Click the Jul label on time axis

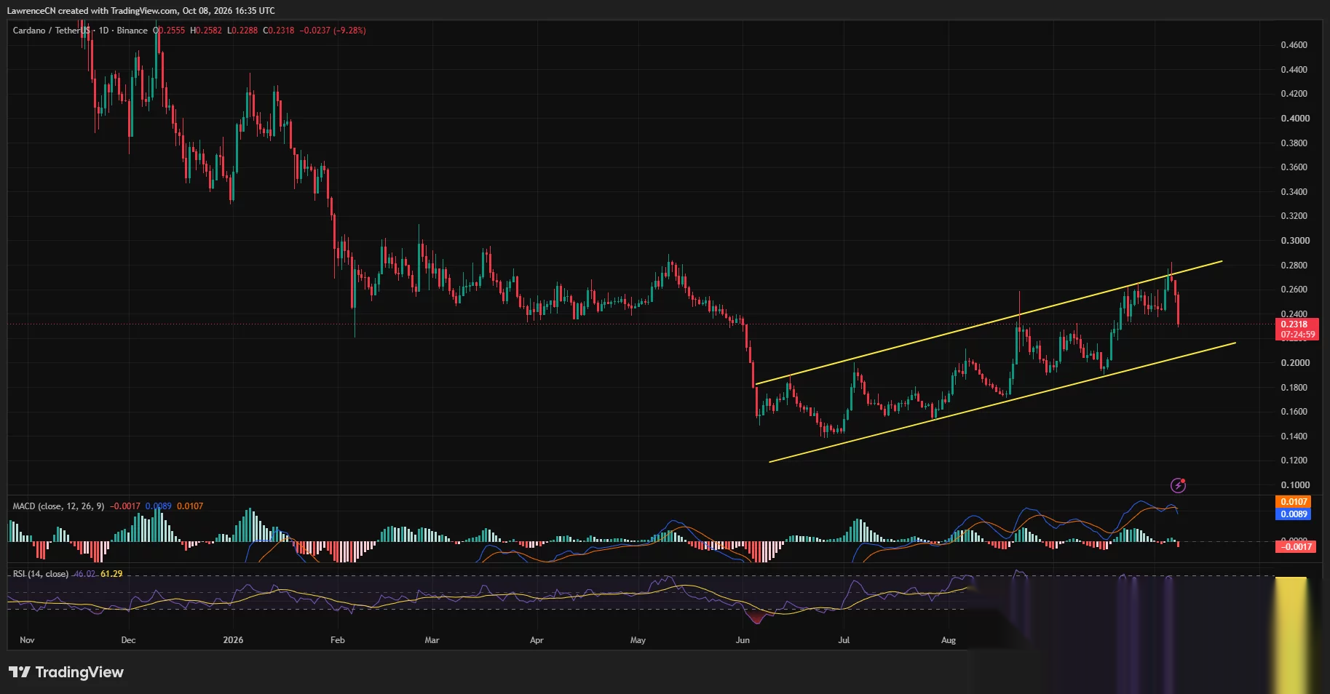pyautogui.click(x=844, y=640)
